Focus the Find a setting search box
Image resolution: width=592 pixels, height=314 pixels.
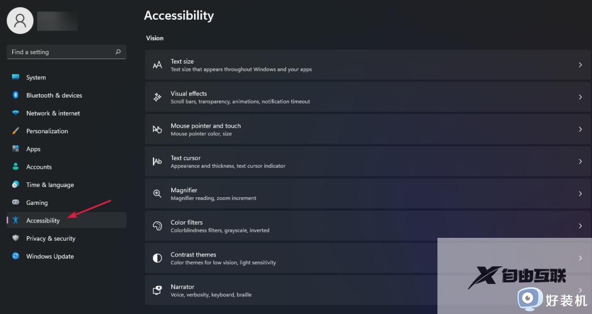pyautogui.click(x=60, y=52)
